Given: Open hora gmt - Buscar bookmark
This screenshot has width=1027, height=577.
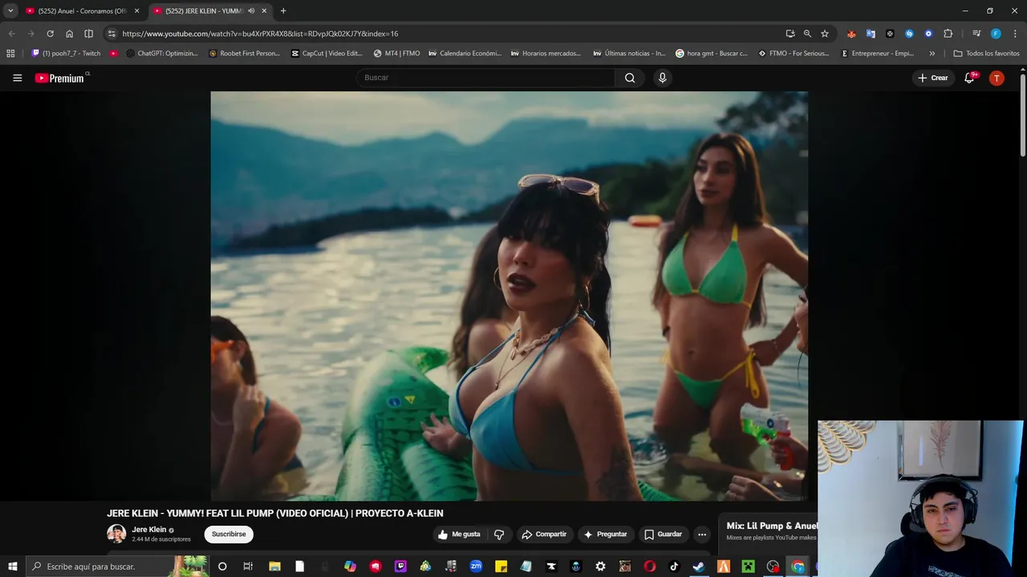Looking at the screenshot, I should (x=711, y=54).
